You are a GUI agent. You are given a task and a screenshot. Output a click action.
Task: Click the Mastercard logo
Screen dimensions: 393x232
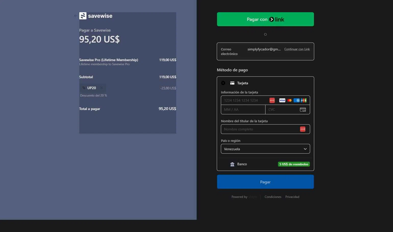(x=289, y=100)
